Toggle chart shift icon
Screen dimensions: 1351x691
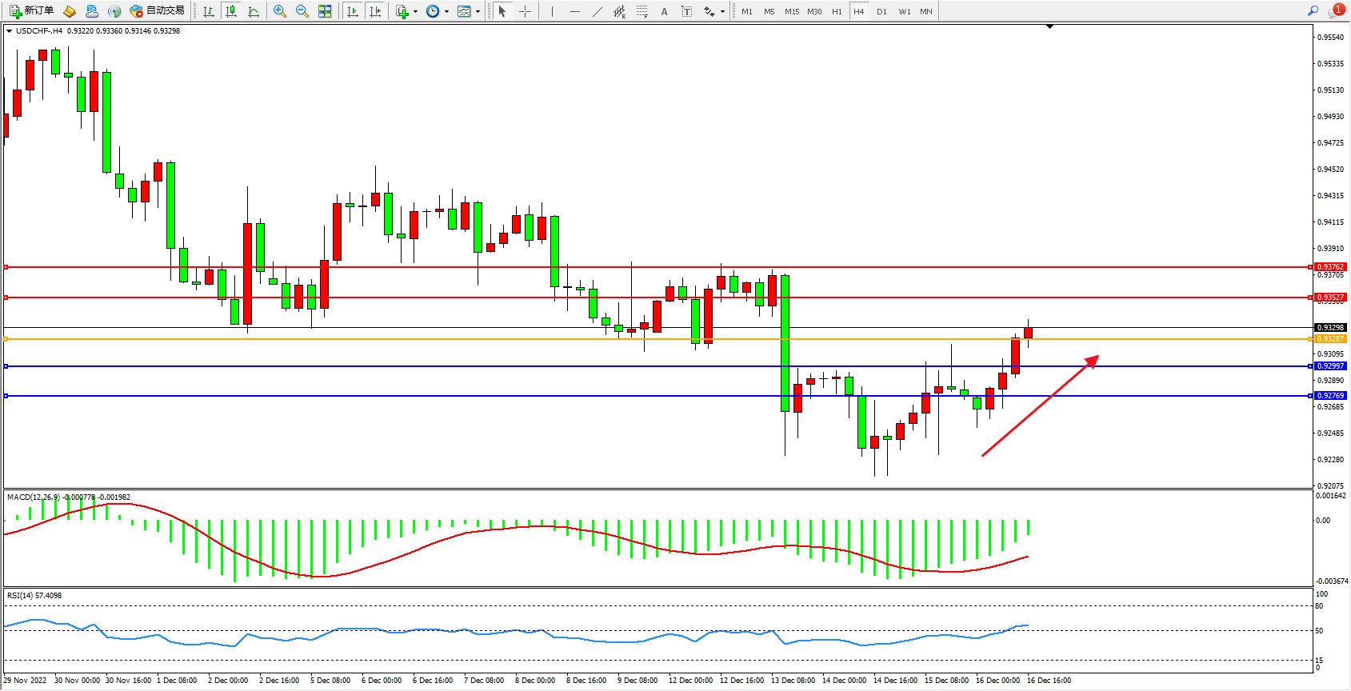(x=374, y=11)
